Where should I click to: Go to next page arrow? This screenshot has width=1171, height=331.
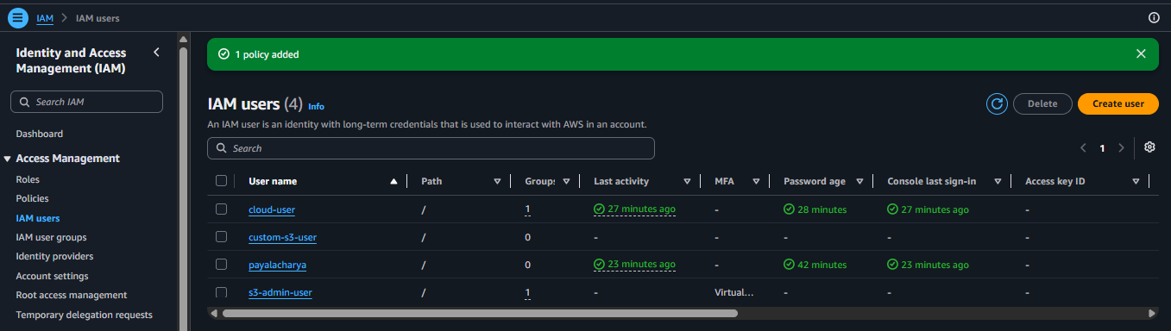(1121, 148)
